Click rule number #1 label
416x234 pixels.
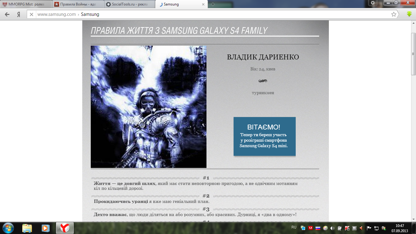pyautogui.click(x=206, y=178)
